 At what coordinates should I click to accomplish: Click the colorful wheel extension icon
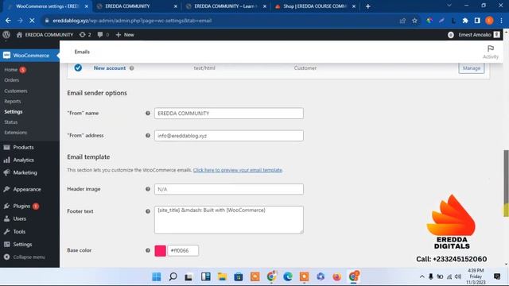point(429,21)
